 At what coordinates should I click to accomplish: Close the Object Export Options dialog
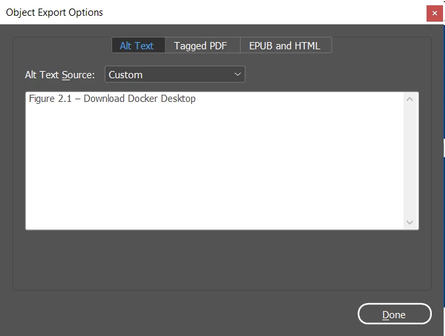pos(434,13)
